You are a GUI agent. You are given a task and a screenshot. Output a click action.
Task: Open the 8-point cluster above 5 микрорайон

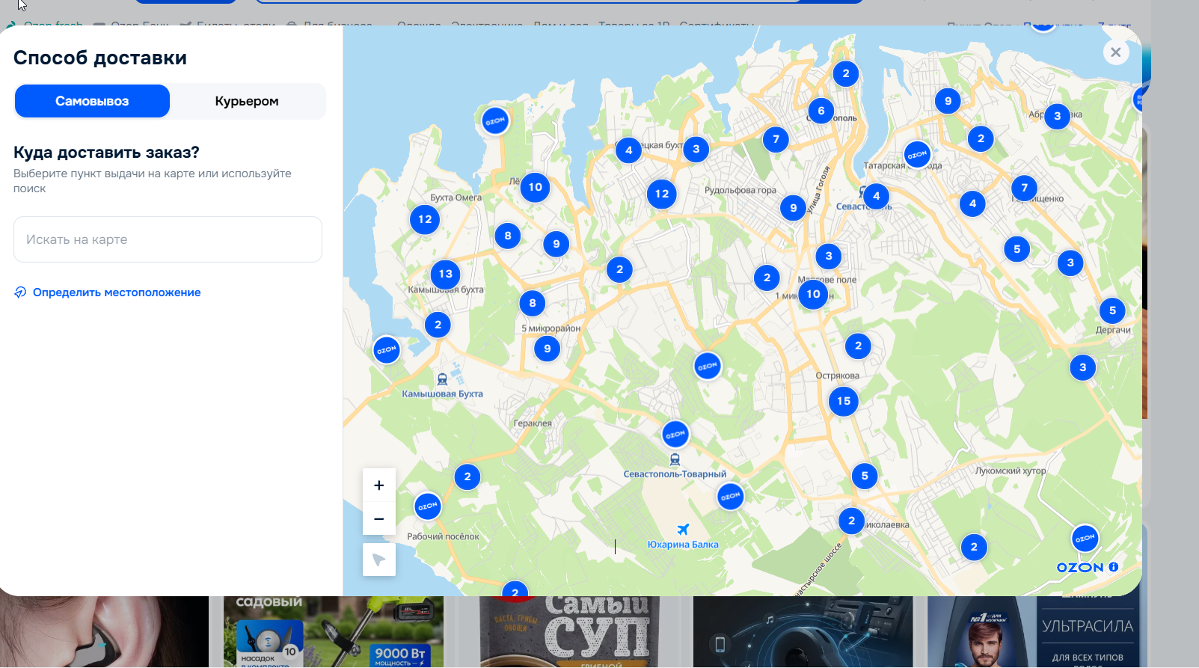533,303
